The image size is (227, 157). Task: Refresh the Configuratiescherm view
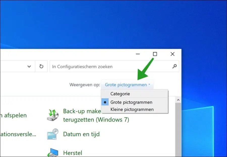tap(41, 66)
